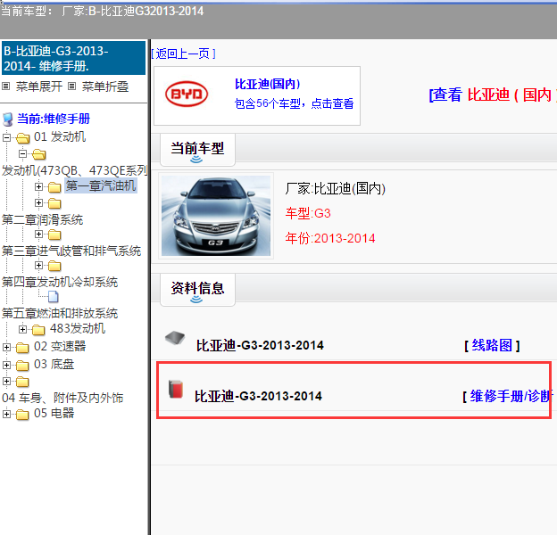Click the BYD logo icon

click(x=187, y=94)
